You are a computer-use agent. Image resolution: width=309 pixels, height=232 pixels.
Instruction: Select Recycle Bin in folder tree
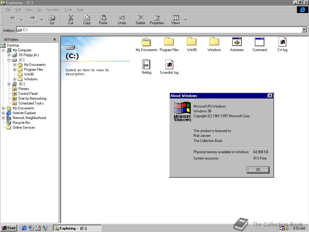point(21,123)
